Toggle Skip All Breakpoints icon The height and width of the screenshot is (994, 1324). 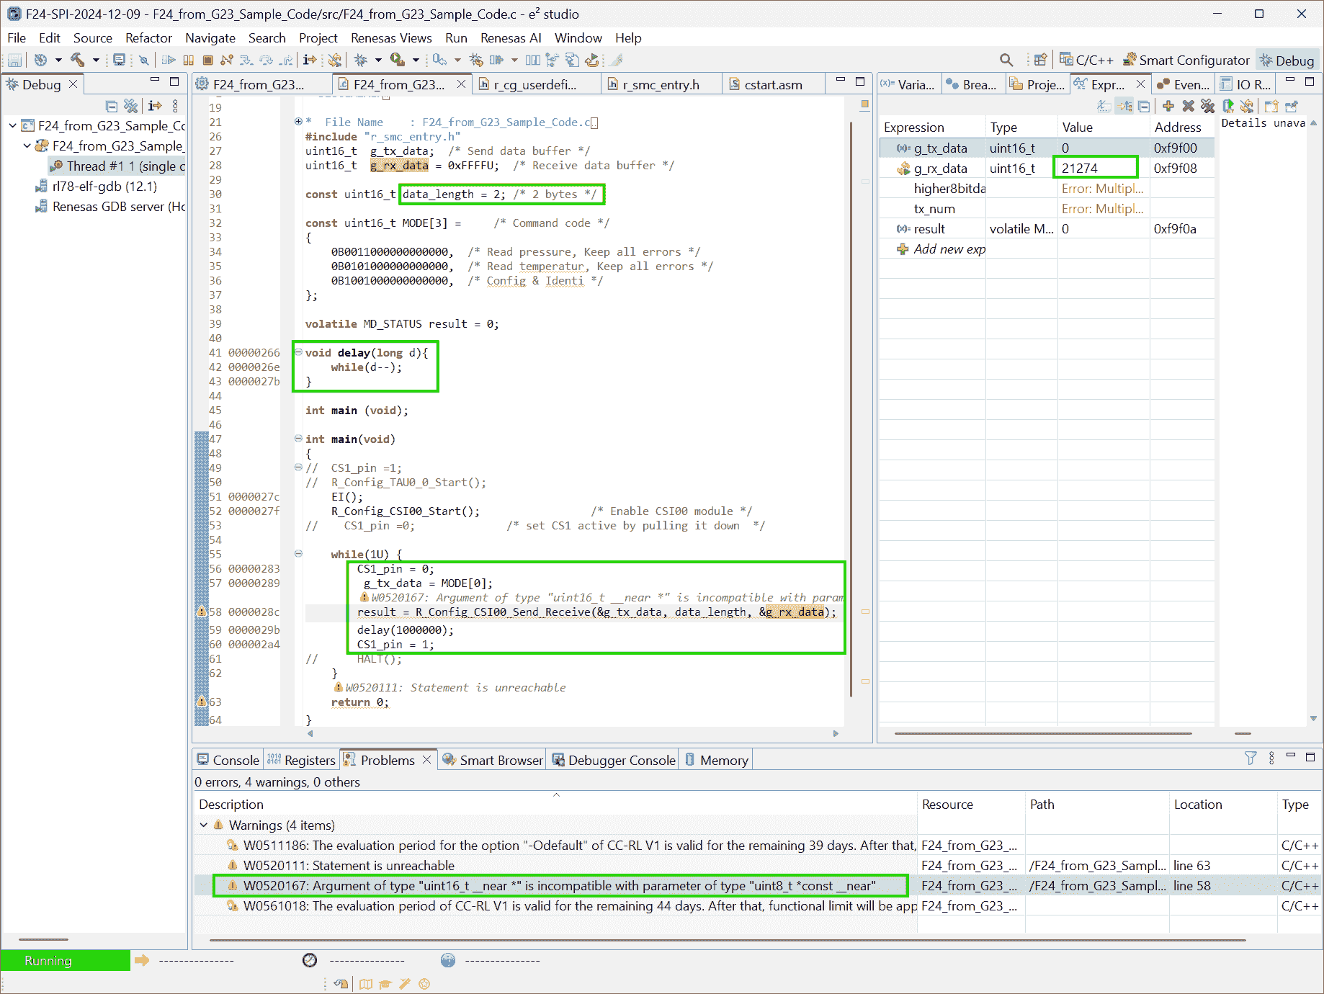tap(144, 61)
